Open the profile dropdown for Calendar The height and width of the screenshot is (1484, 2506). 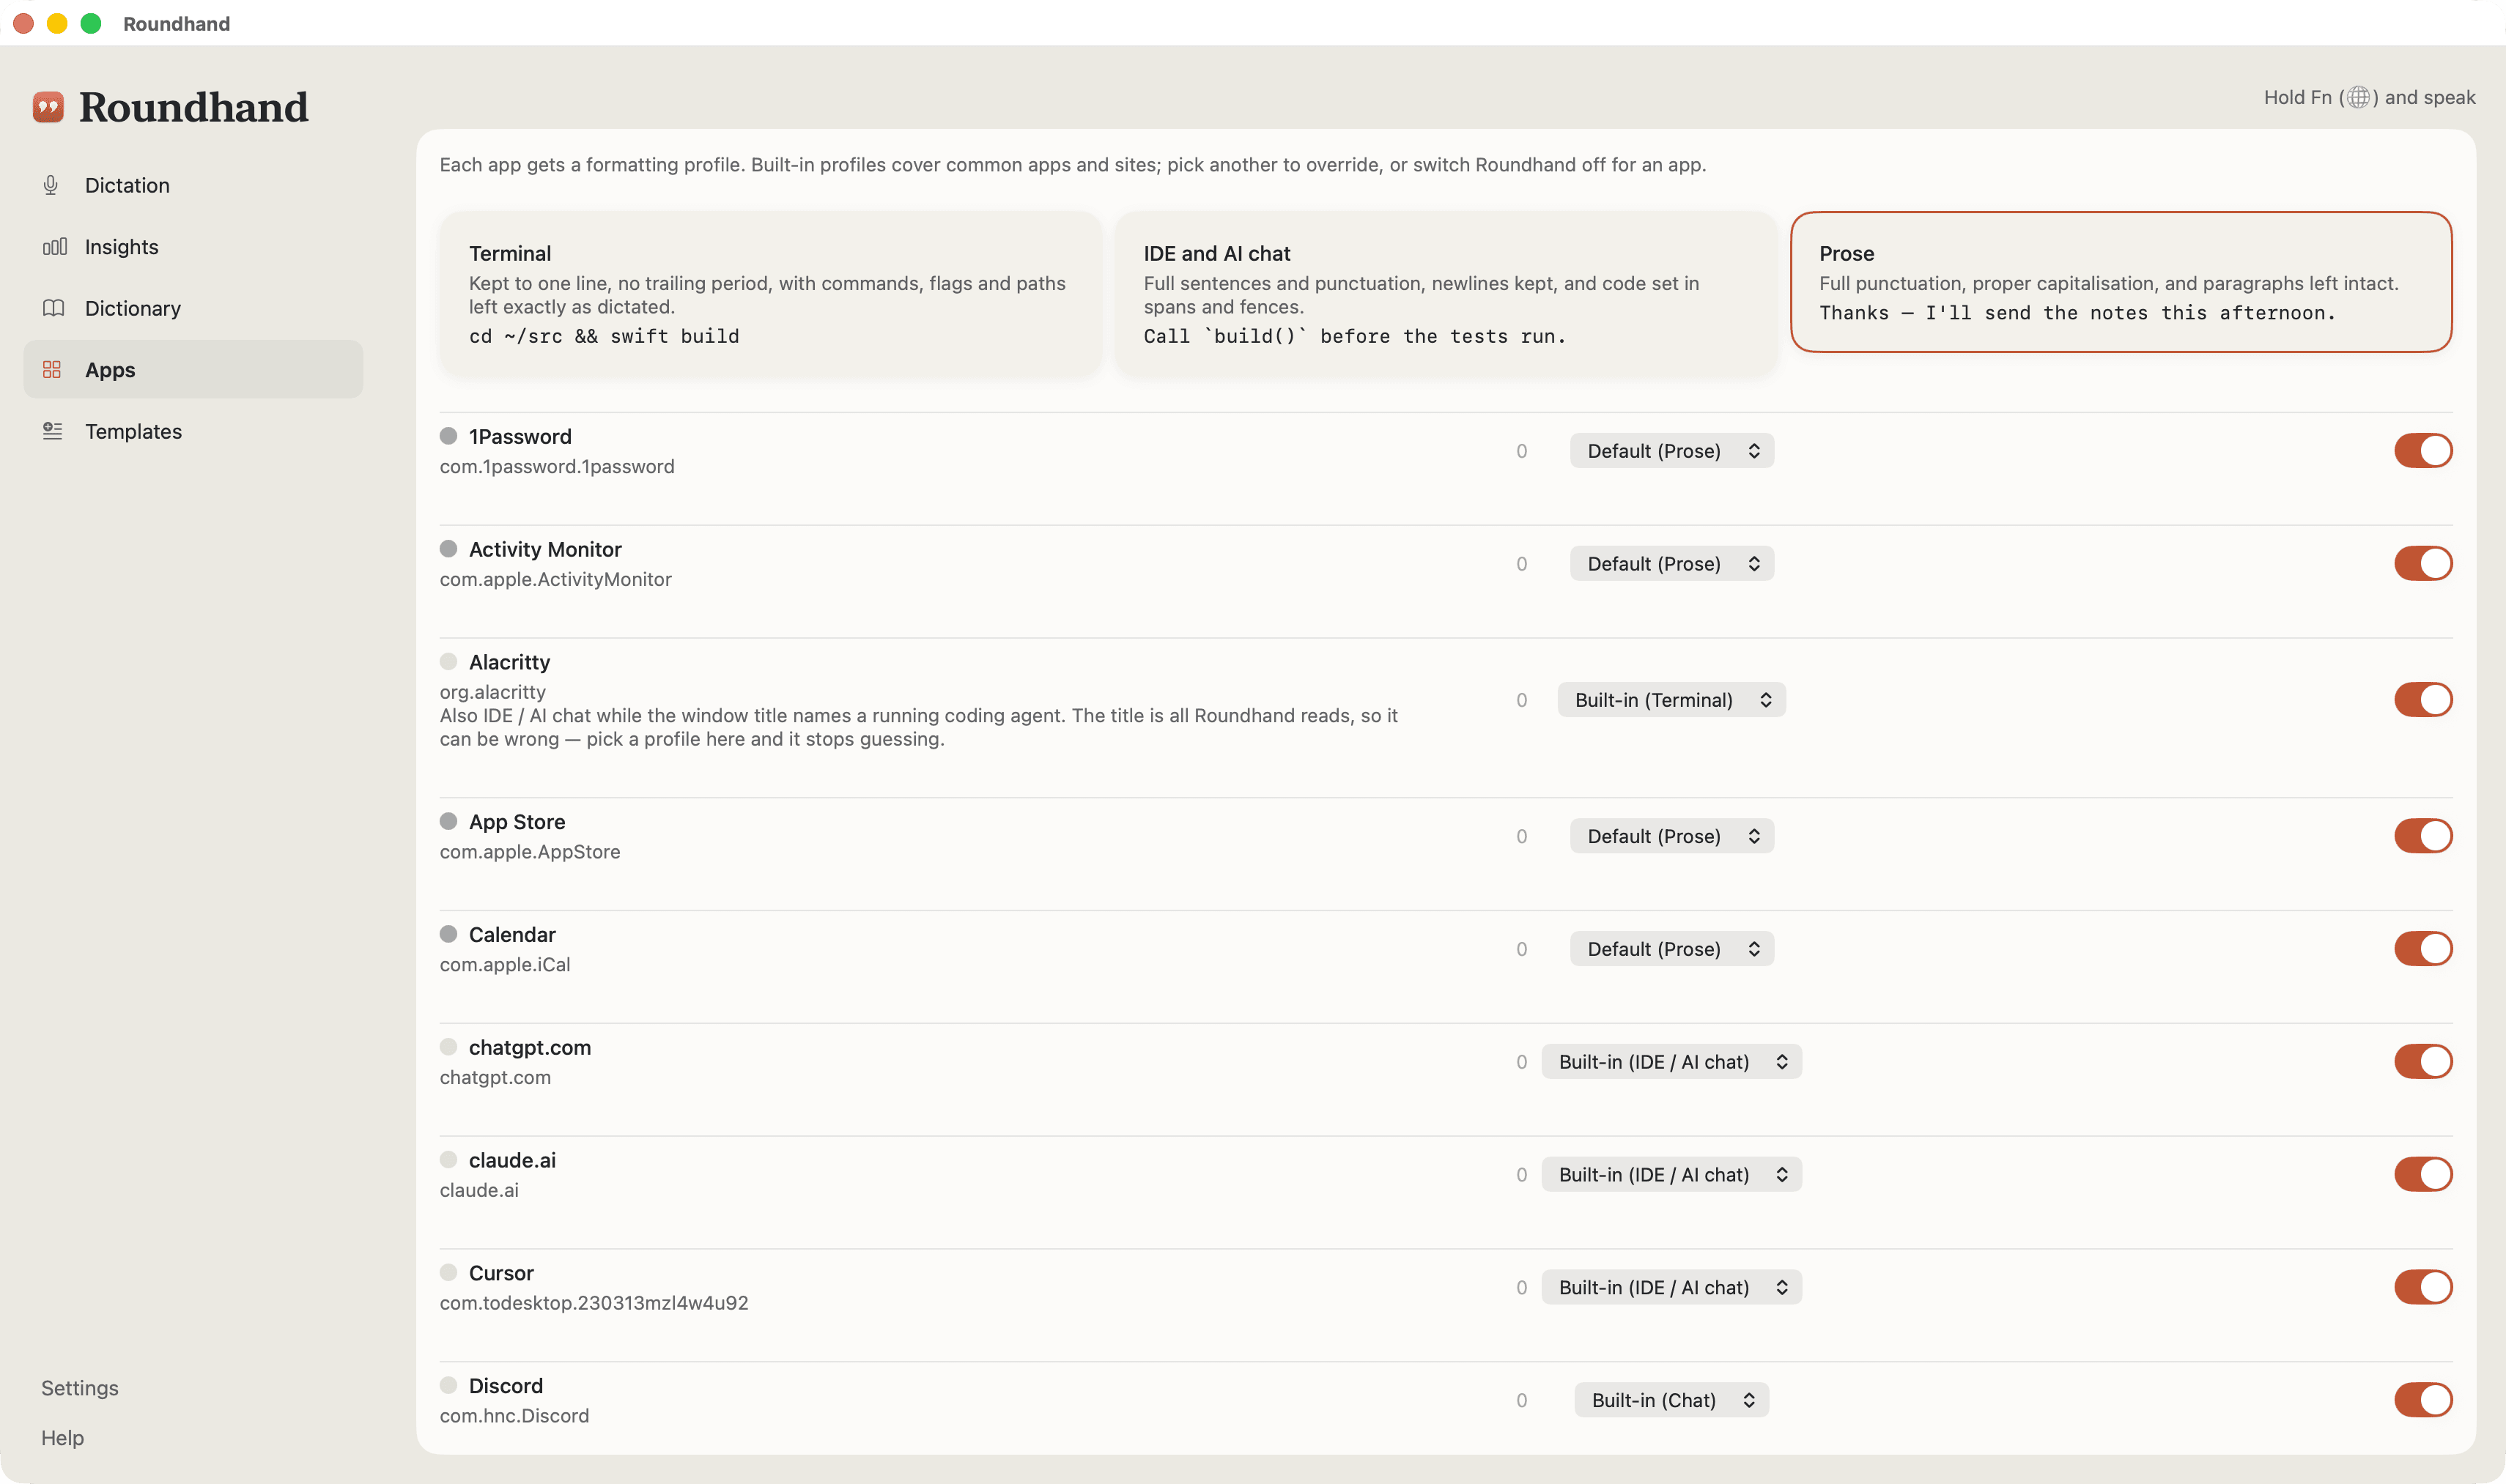coord(1671,949)
